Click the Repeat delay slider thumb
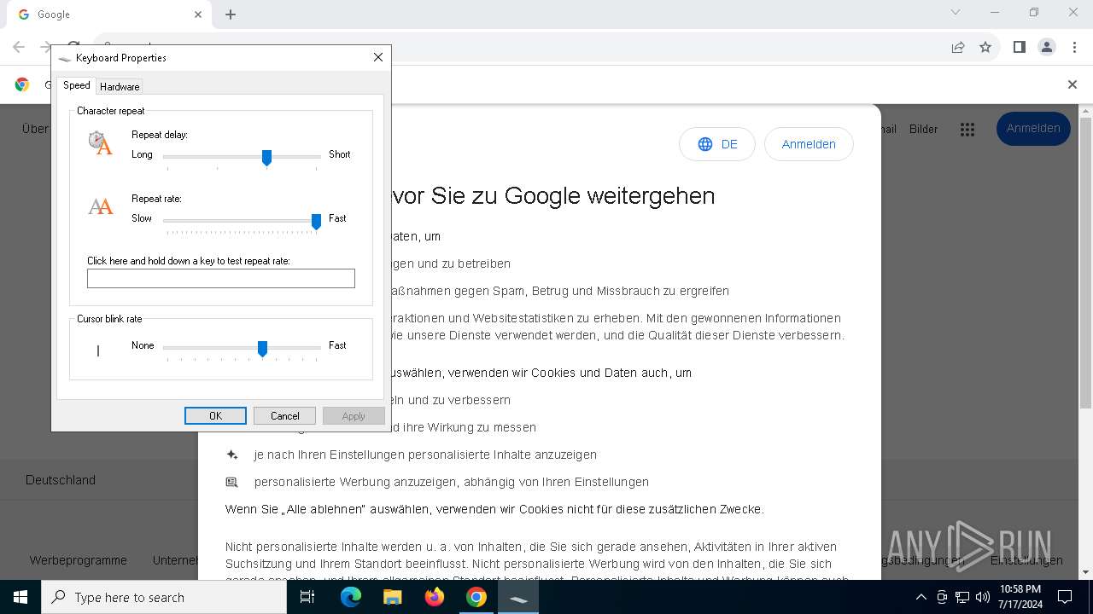Viewport: 1093px width, 614px height. [266, 158]
